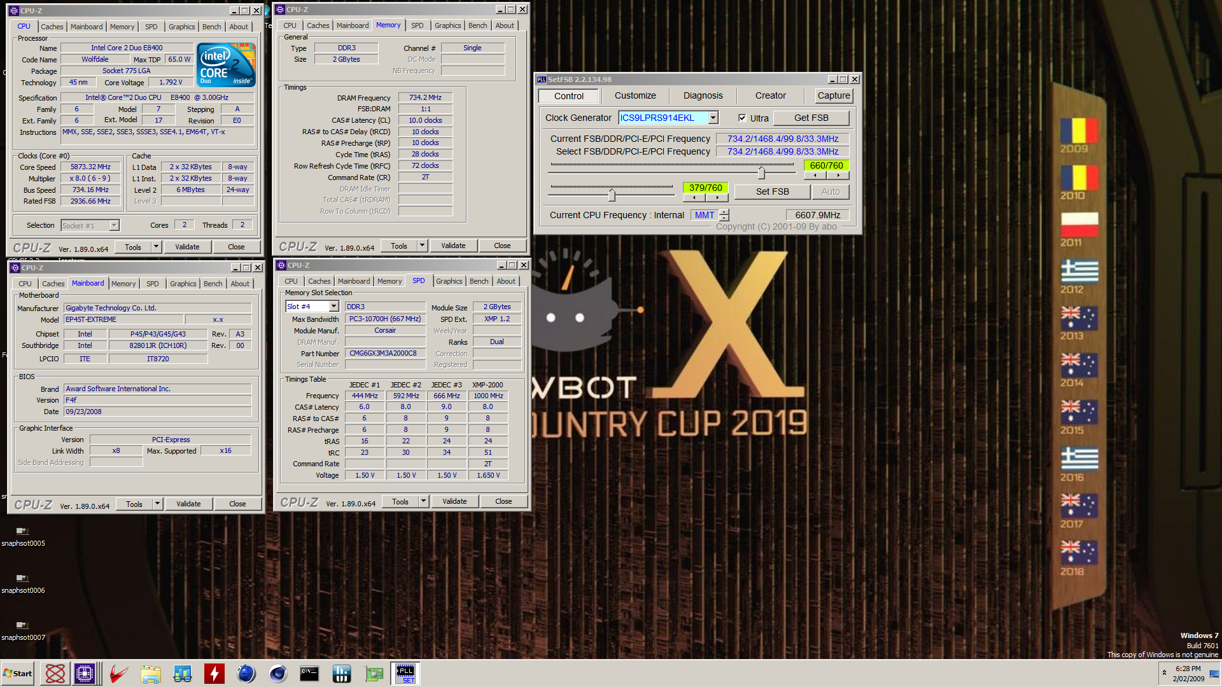Expand Tools arrow in CPU-Z SPD window

423,501
